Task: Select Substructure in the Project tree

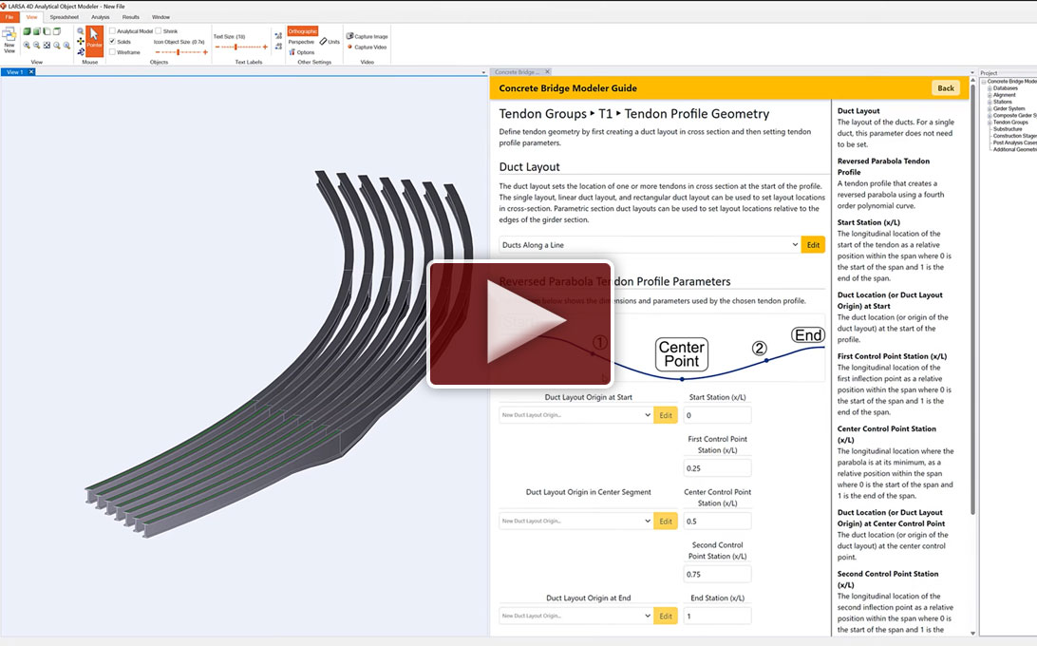Action: (x=1008, y=129)
